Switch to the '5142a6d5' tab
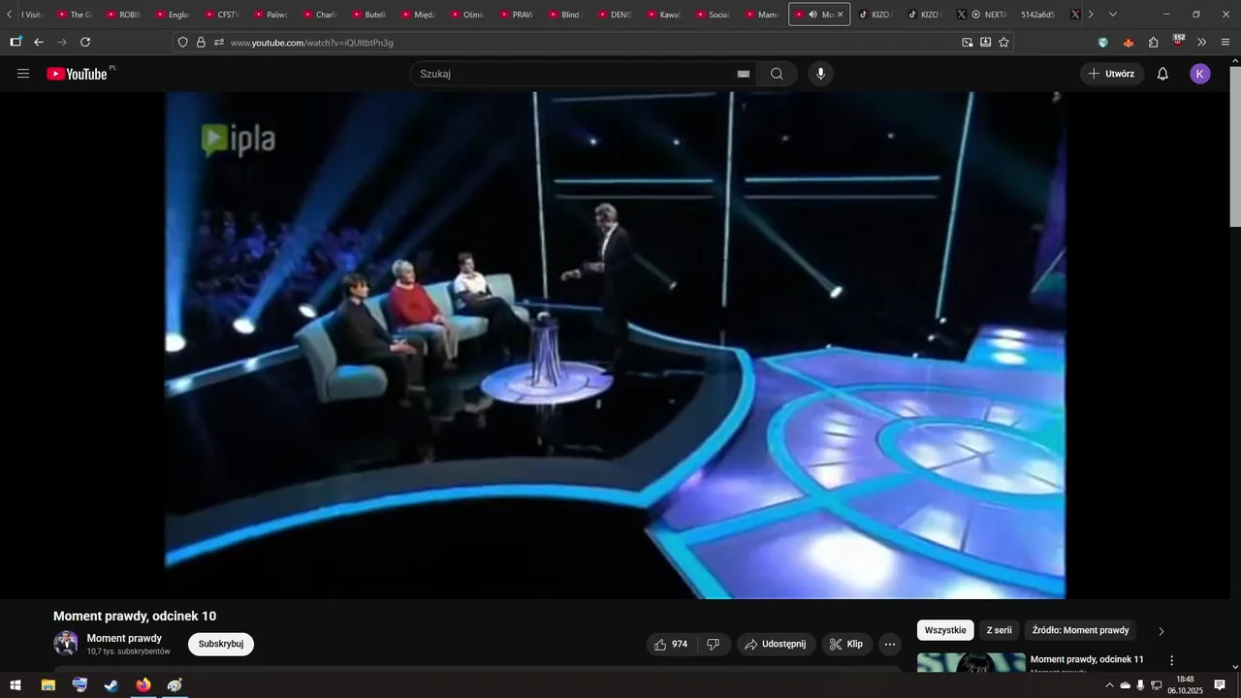Screen dimensions: 1241x698 (x=1038, y=15)
